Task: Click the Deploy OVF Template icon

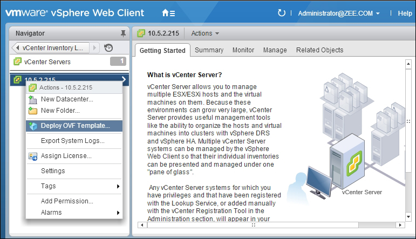Action: (32, 126)
